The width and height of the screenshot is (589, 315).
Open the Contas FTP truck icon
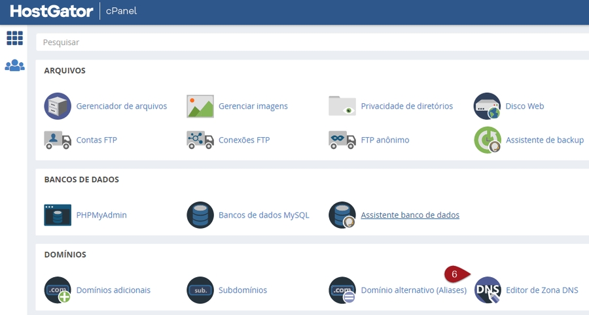tap(58, 140)
